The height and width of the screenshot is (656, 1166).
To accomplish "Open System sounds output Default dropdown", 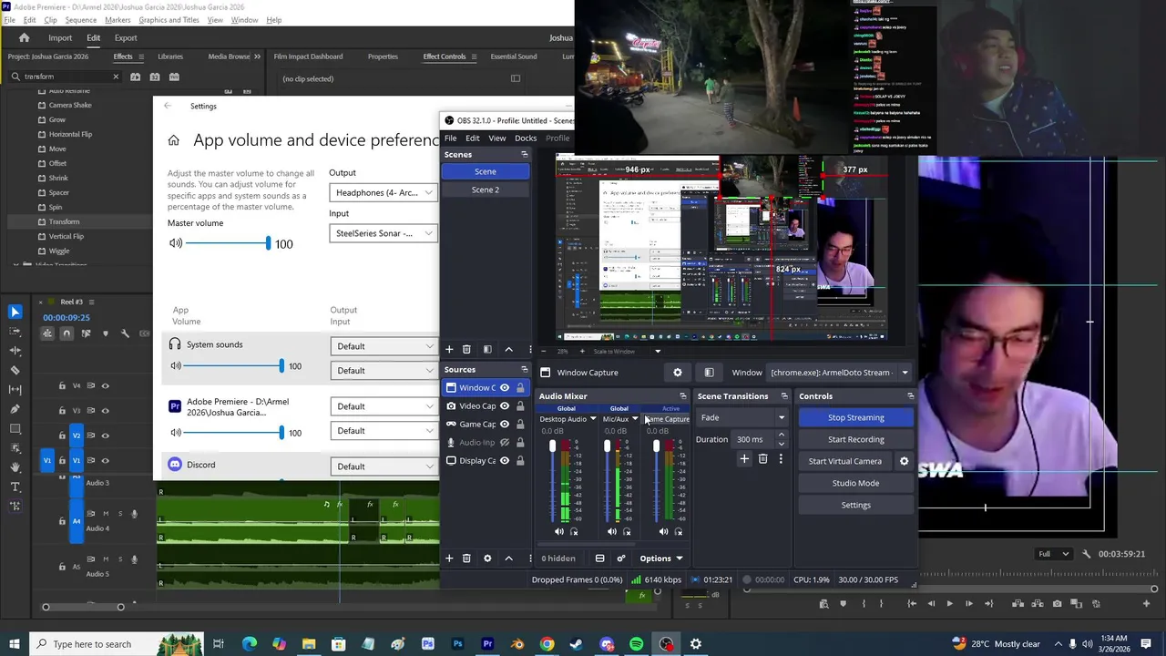I will pyautogui.click(x=384, y=346).
